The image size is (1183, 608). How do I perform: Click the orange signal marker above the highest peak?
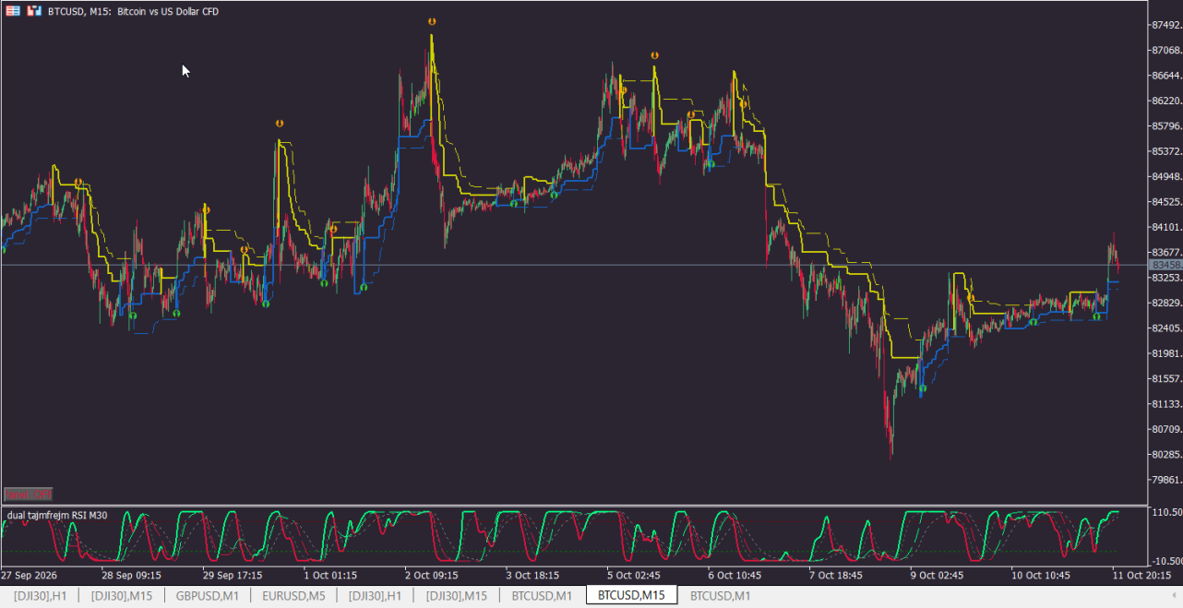coord(431,20)
